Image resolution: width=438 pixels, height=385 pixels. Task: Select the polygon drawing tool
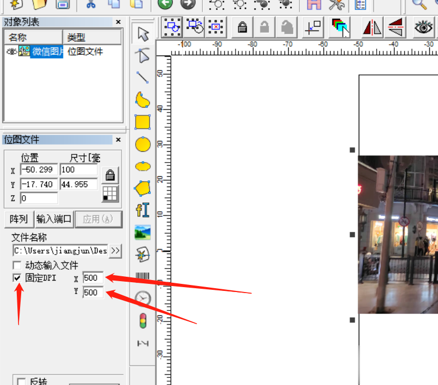tap(143, 188)
